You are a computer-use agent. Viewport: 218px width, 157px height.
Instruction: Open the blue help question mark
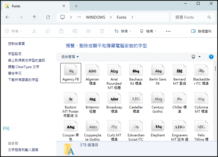[211, 57]
